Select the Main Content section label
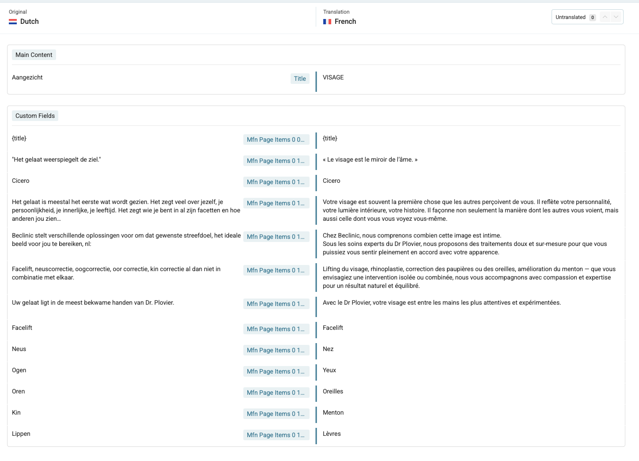639x461 pixels. click(34, 55)
